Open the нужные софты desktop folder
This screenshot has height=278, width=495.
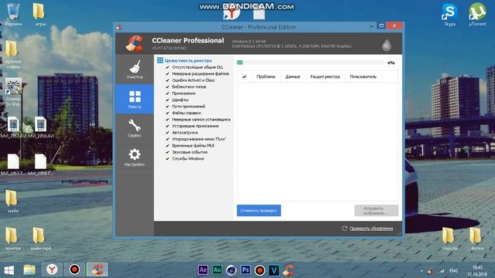pos(12,54)
